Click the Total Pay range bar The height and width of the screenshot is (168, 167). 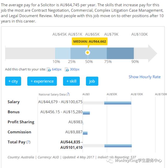(x=118, y=146)
